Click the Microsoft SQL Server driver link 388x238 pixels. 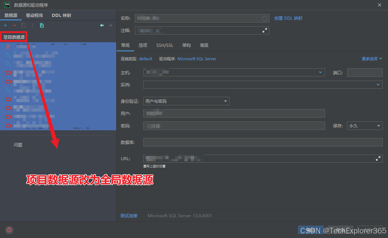(x=197, y=59)
